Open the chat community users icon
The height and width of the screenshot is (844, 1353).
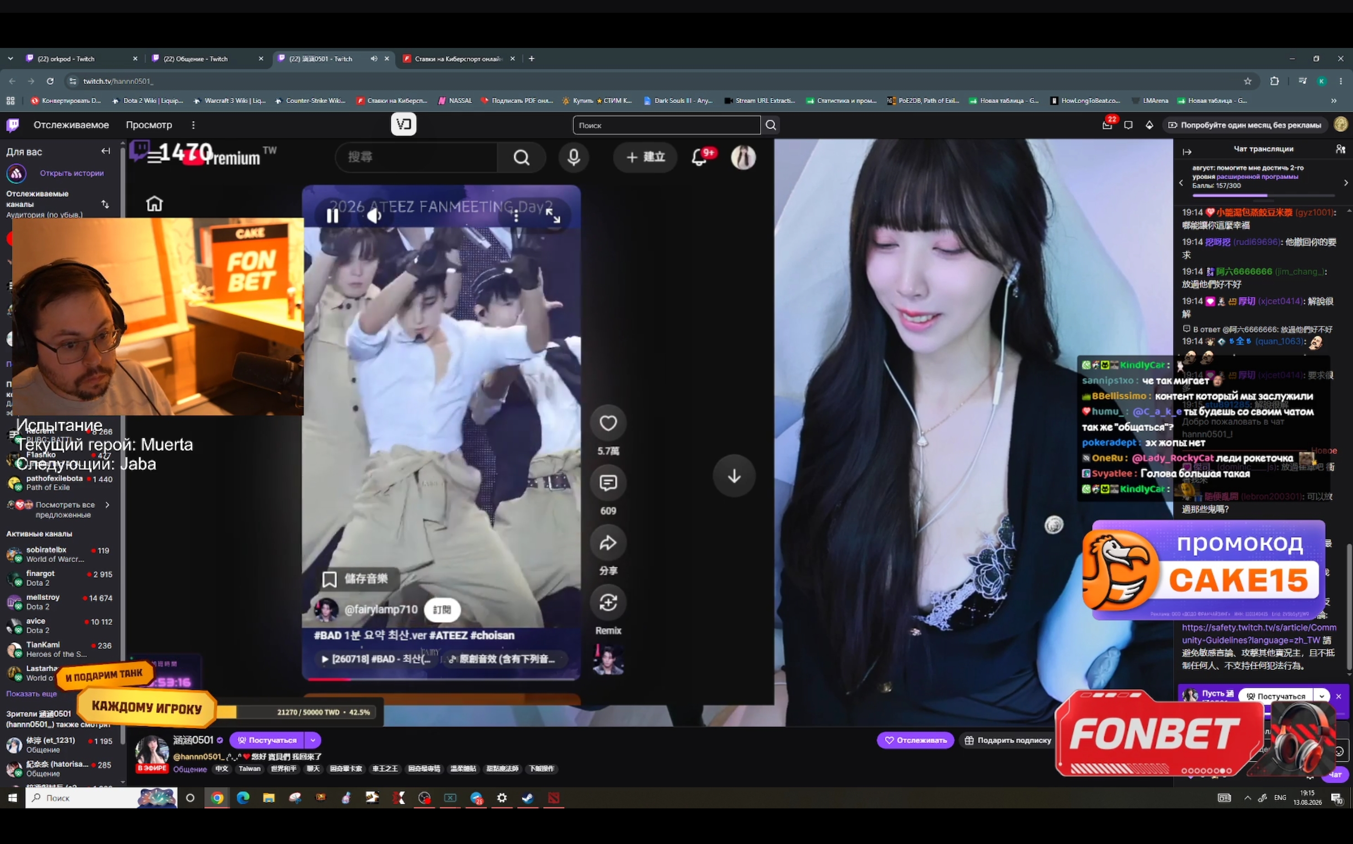coord(1340,149)
